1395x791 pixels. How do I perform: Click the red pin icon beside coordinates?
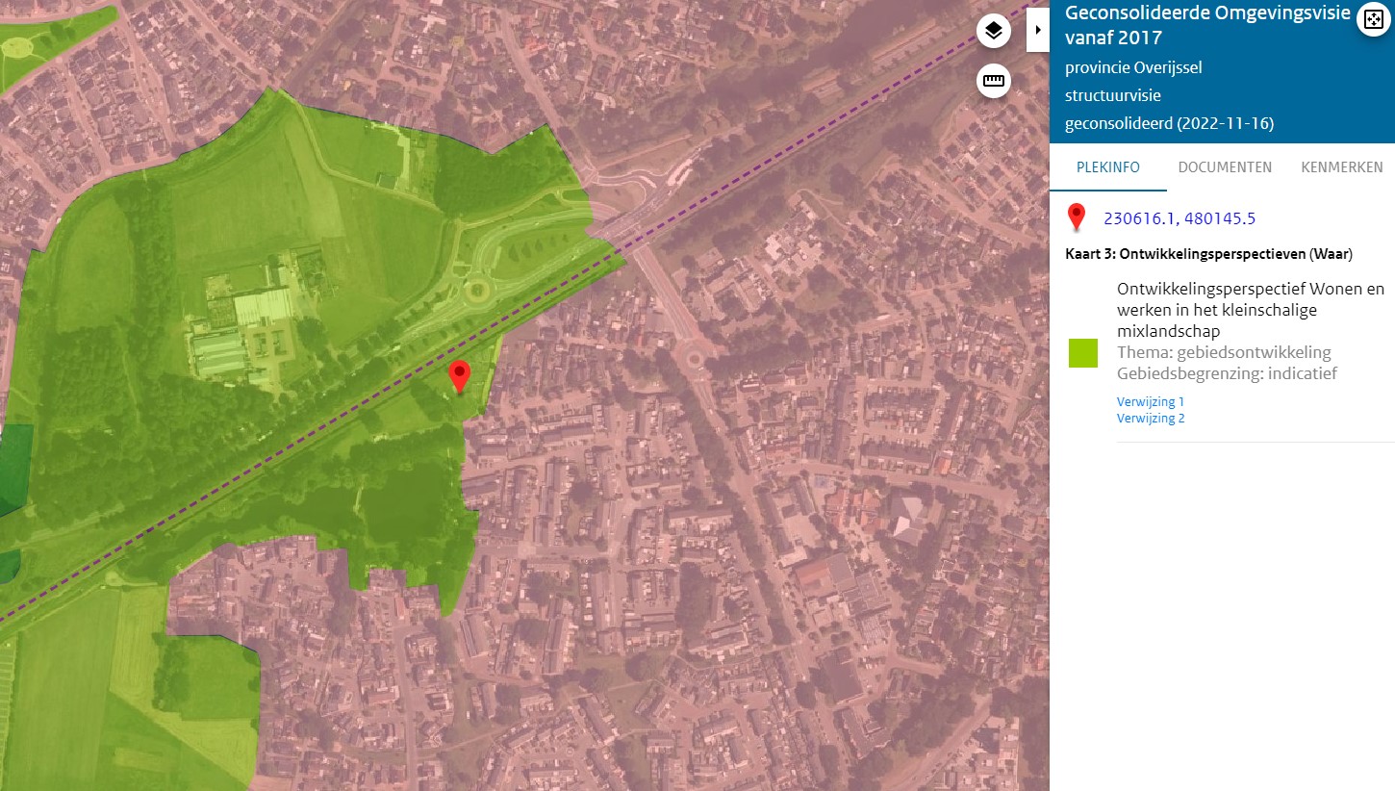coord(1077,218)
